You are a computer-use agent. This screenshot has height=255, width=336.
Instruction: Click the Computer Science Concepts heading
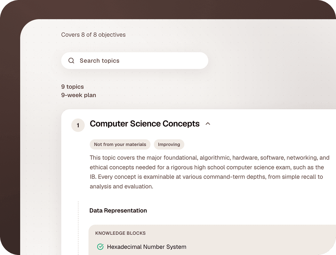pos(145,124)
